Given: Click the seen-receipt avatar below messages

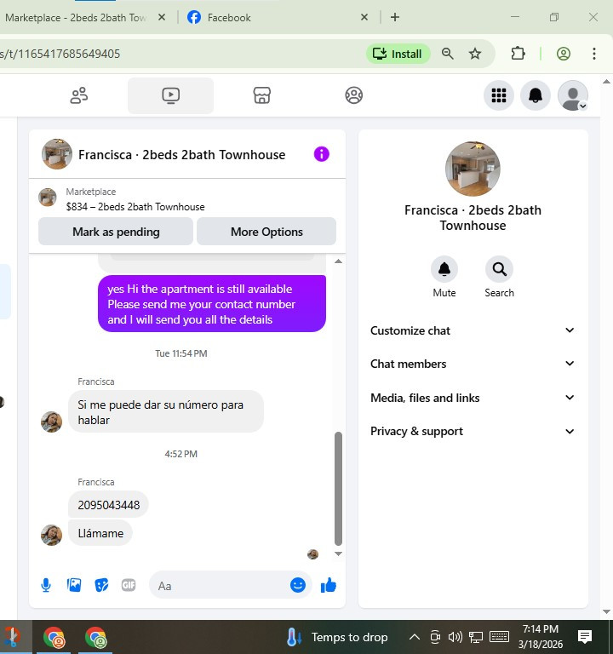Looking at the screenshot, I should coord(312,554).
